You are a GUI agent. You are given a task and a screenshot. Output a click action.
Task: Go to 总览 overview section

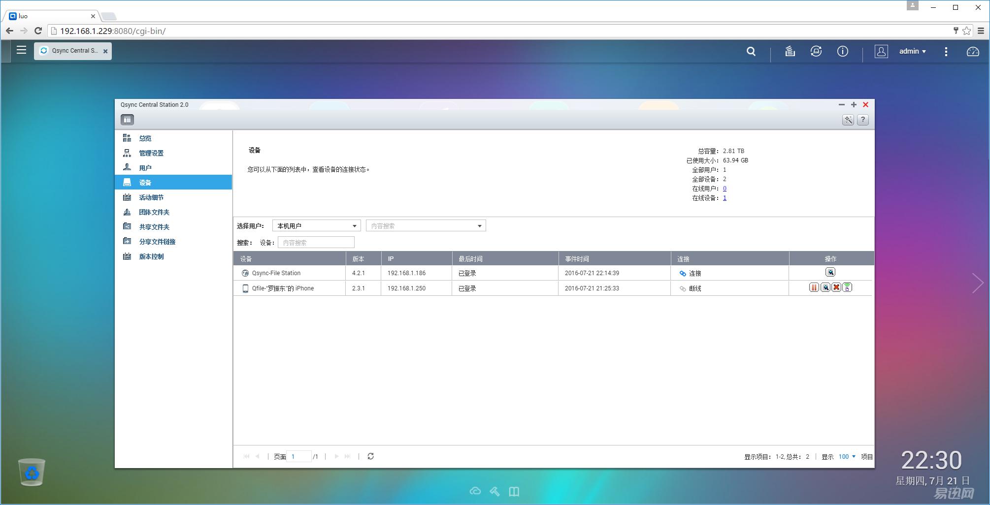coord(173,138)
